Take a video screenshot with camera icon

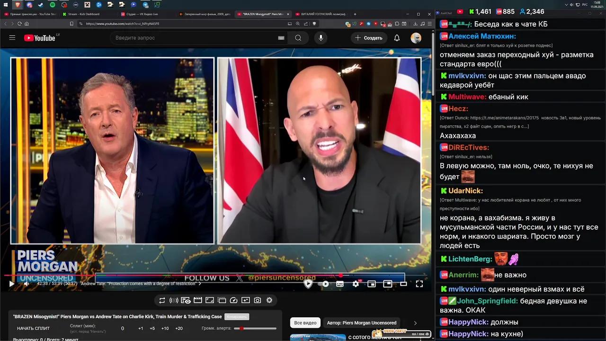(258, 300)
